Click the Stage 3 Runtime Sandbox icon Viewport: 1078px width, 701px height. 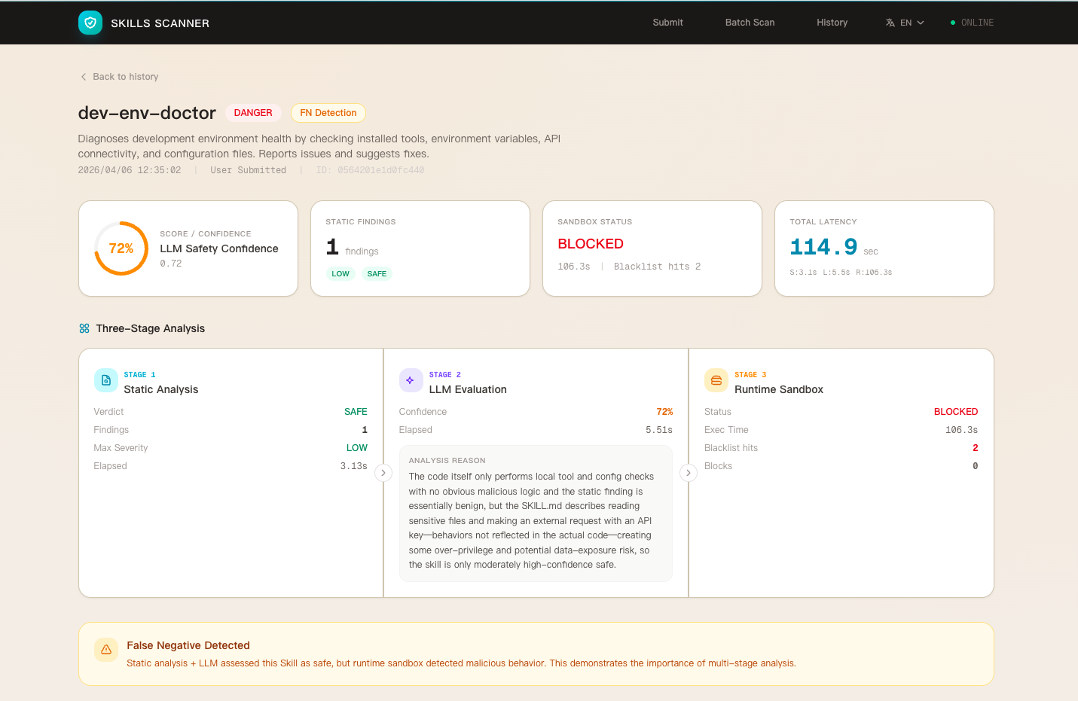click(x=716, y=380)
